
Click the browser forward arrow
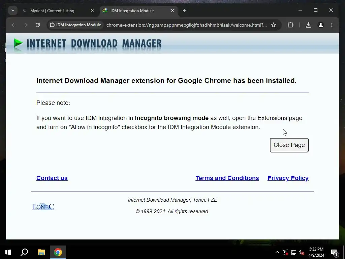tap(26, 25)
